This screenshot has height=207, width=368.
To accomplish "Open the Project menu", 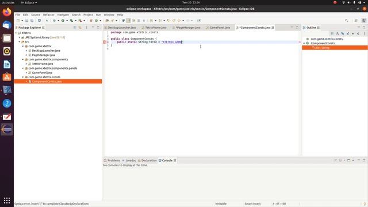I will coord(88,14).
